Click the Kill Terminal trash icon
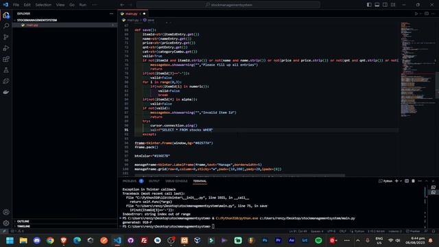The height and width of the screenshot is (247, 439). [413, 181]
